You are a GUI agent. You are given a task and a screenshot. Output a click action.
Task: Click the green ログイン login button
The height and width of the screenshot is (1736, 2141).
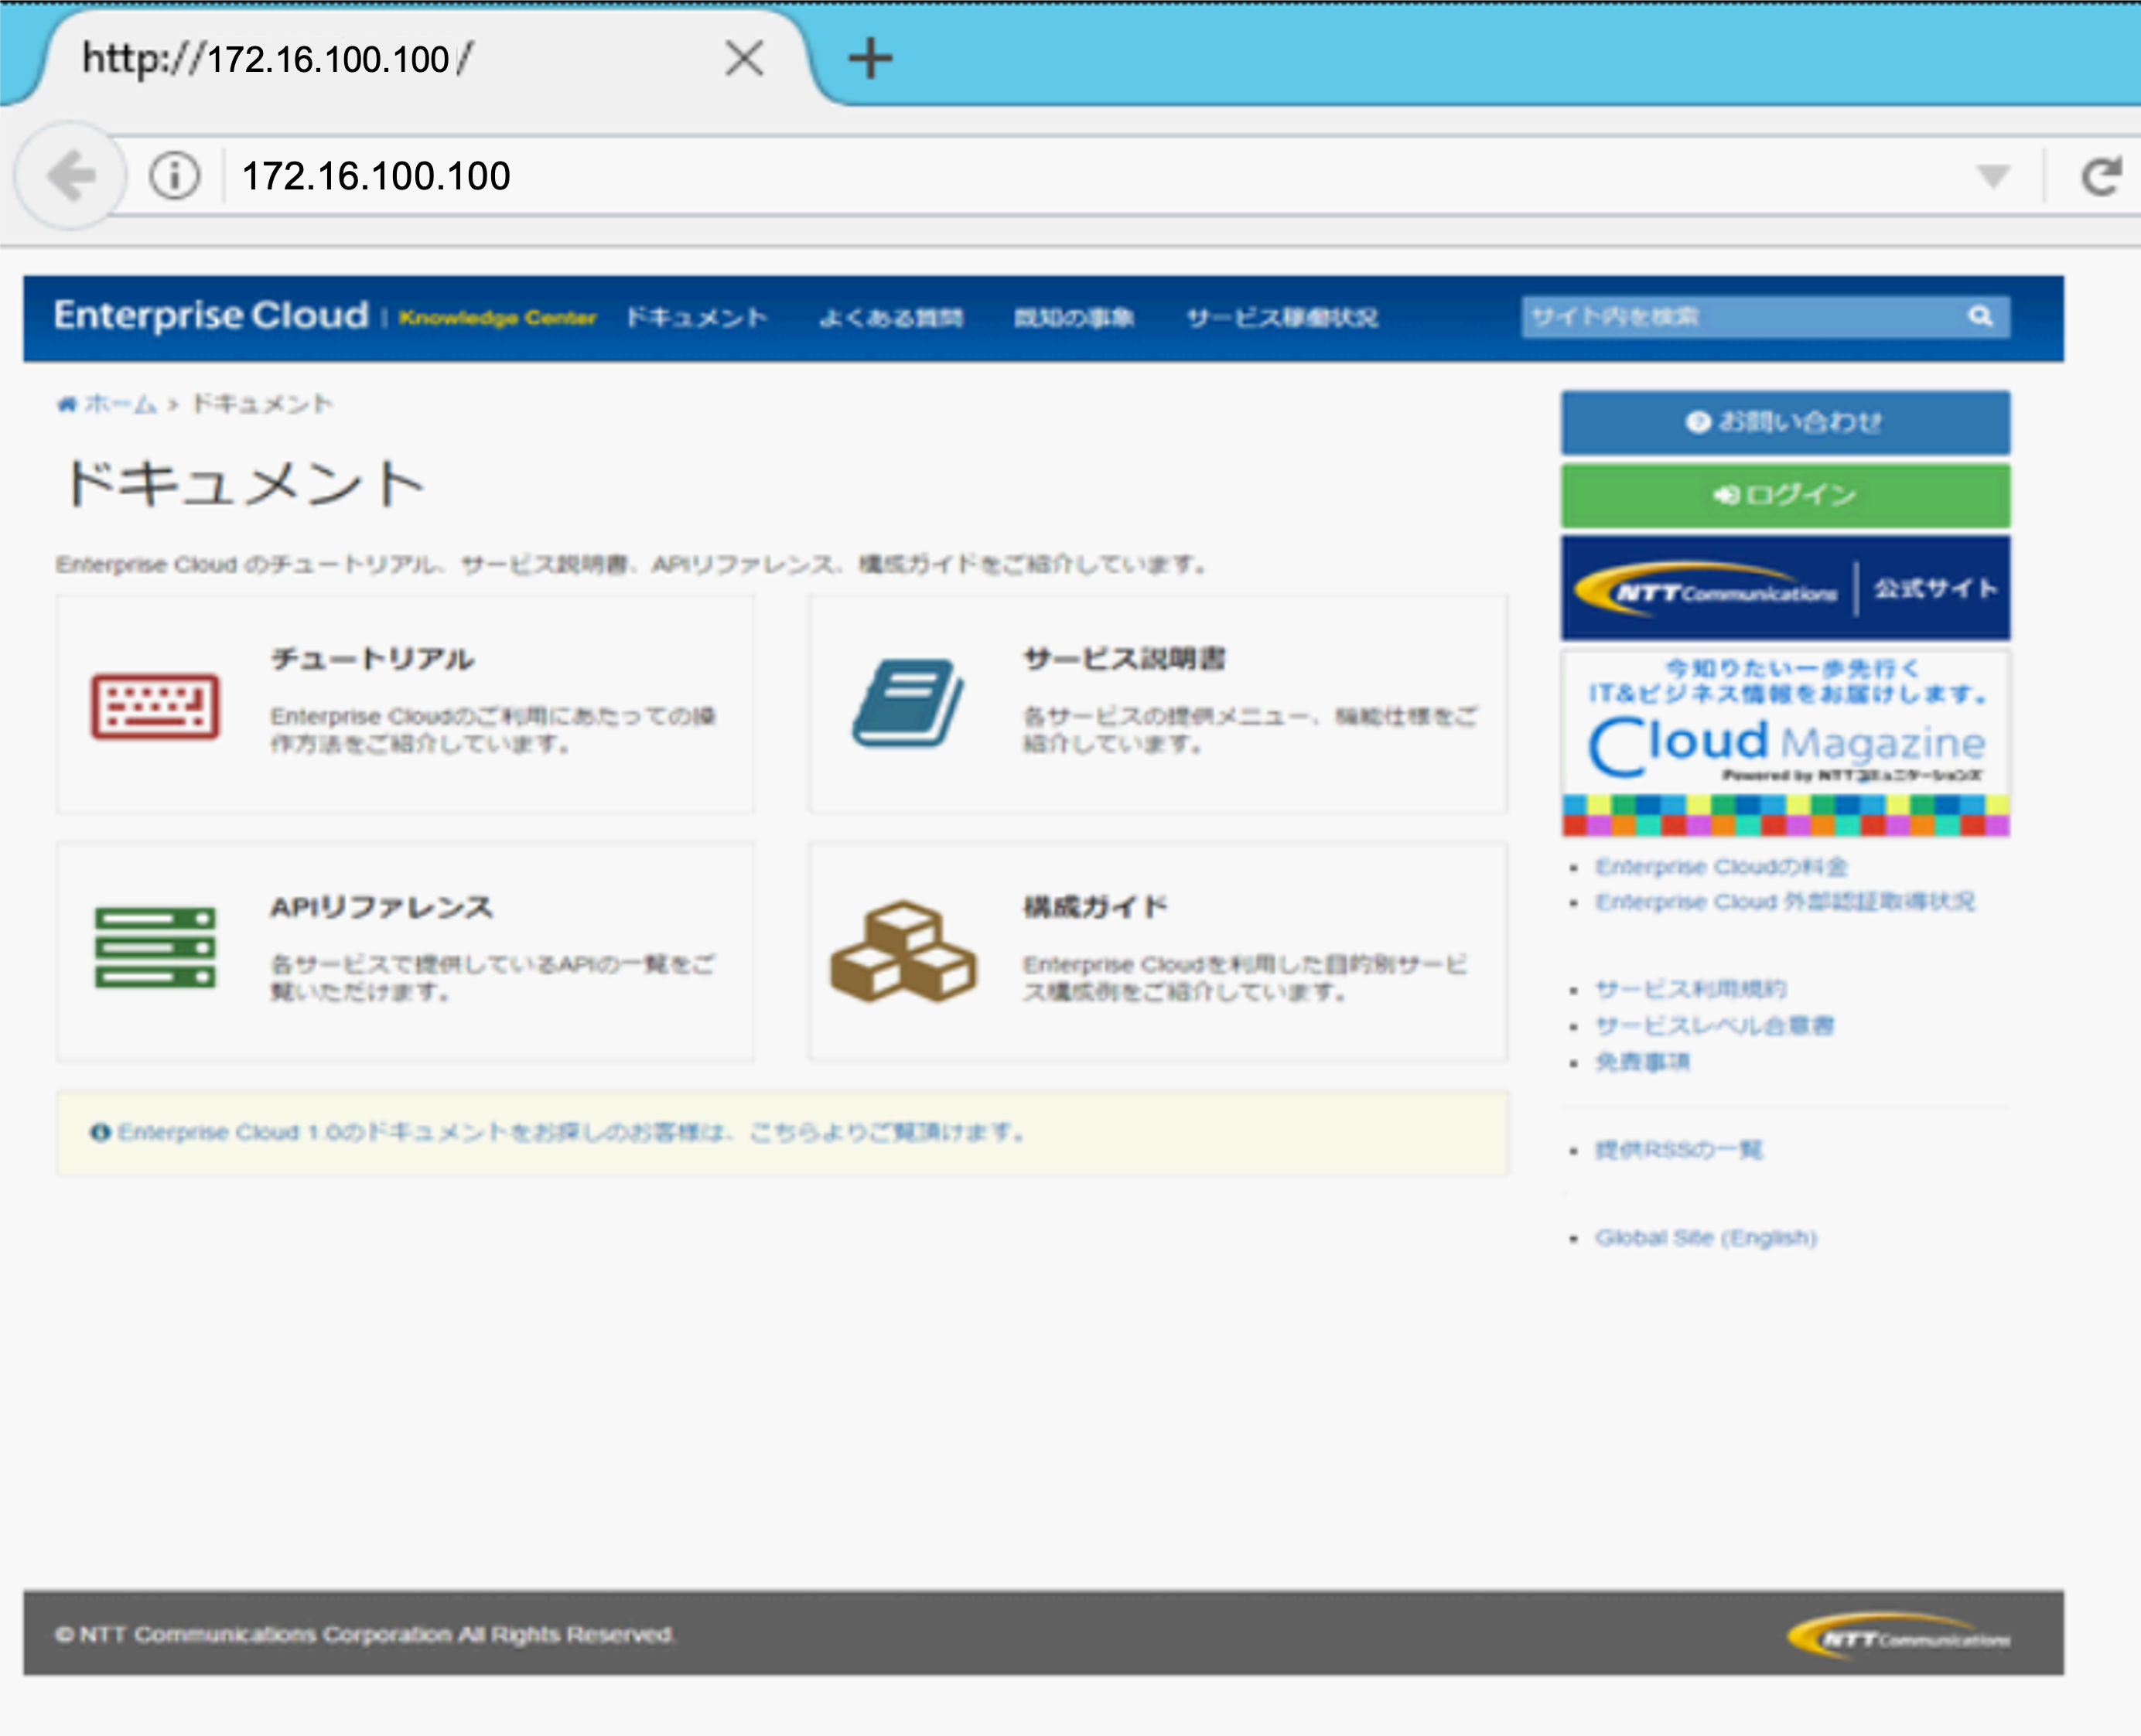pos(1785,495)
